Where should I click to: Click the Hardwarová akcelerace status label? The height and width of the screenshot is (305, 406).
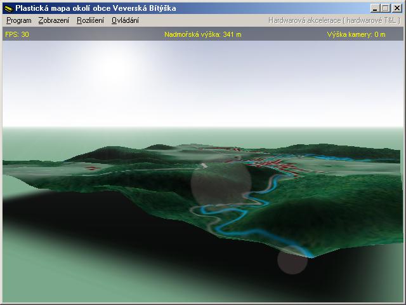click(334, 20)
